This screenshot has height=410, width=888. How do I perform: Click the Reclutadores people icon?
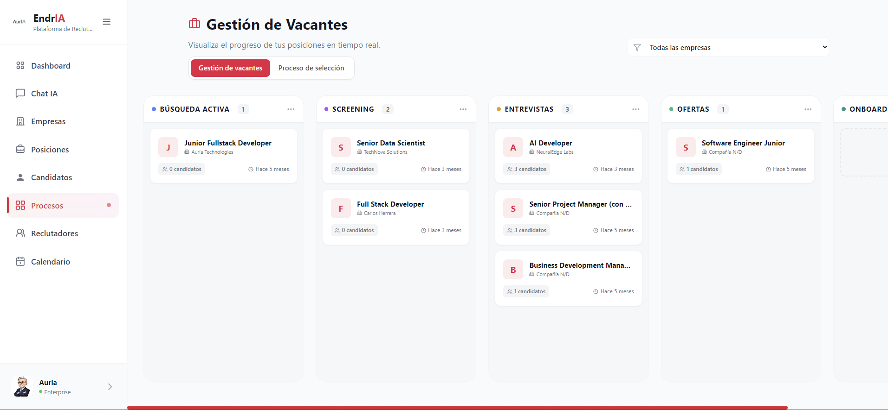[20, 233]
